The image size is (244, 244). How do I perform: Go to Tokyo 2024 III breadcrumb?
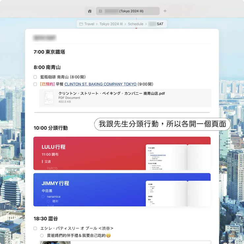pyautogui.click(x=111, y=24)
